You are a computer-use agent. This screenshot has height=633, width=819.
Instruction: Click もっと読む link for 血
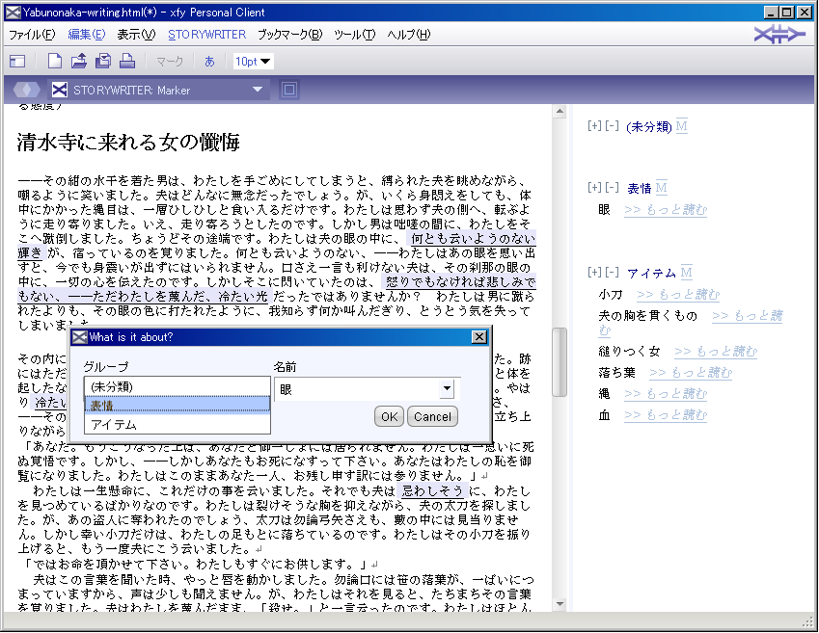[x=666, y=415]
